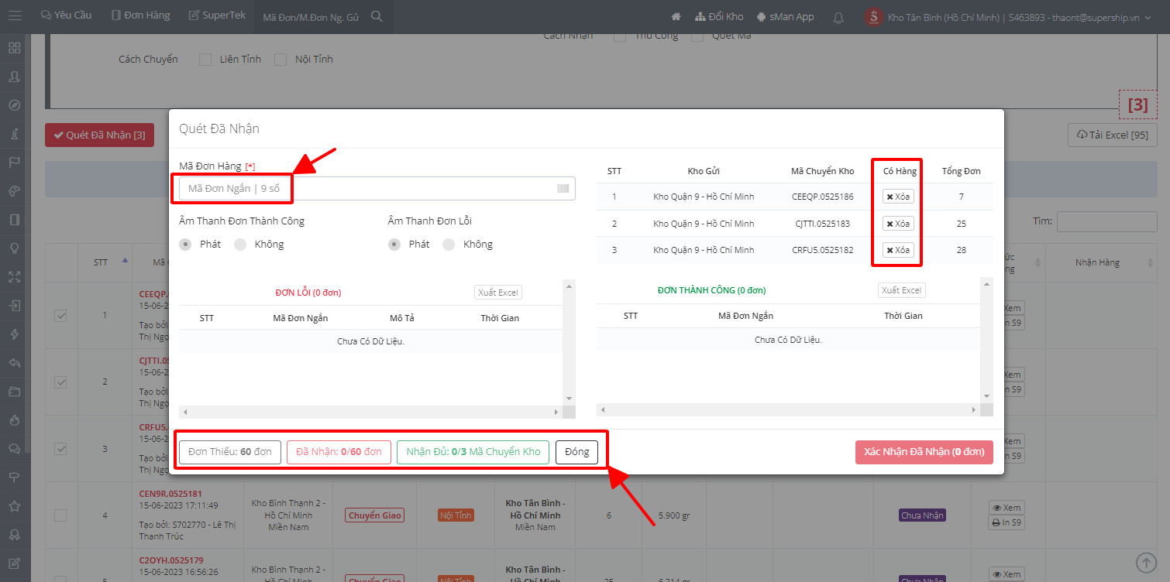Image resolution: width=1170 pixels, height=582 pixels.
Task: Sort by the Nhận Hàng column arrows
Action: pyautogui.click(x=1148, y=262)
